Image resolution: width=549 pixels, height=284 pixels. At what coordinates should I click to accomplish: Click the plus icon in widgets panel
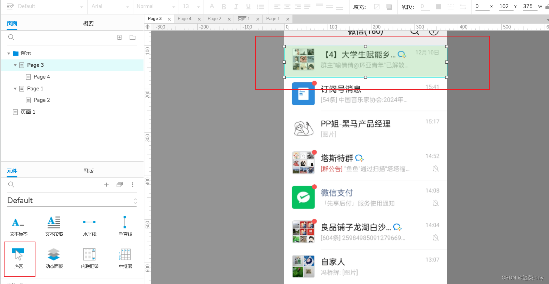coord(106,185)
